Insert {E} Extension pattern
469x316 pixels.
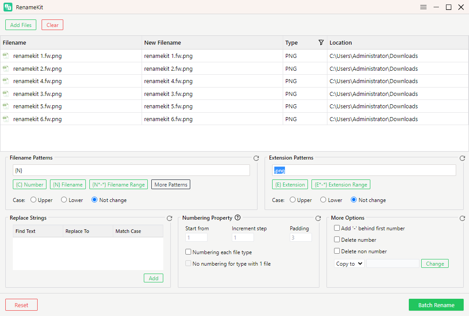290,185
